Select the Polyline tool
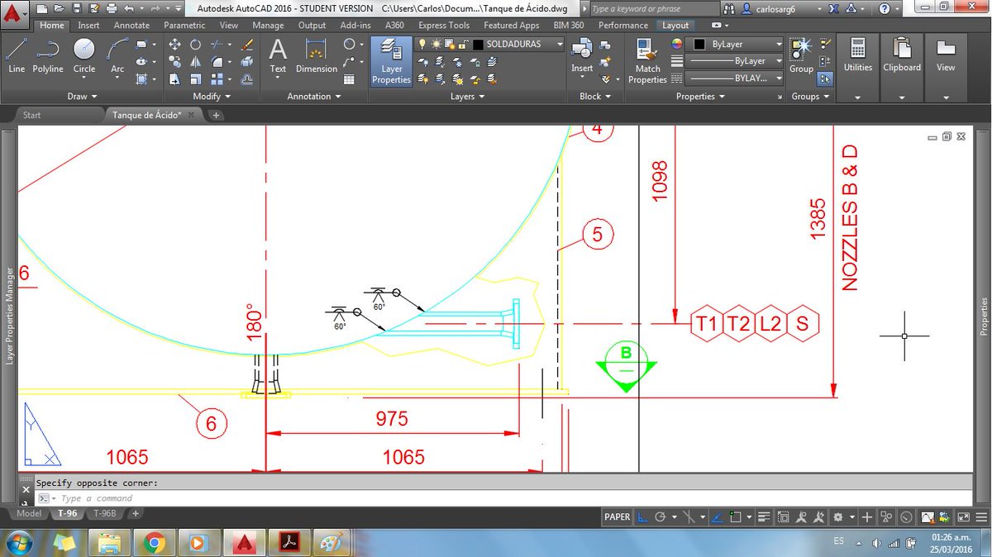Viewport: 992px width, 557px height. pos(48,56)
